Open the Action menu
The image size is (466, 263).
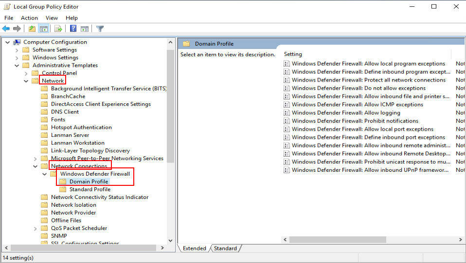click(x=29, y=18)
